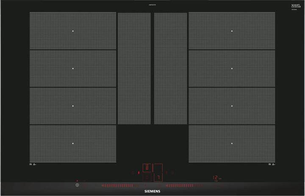Tap the lower zone display showing 7

point(158,177)
